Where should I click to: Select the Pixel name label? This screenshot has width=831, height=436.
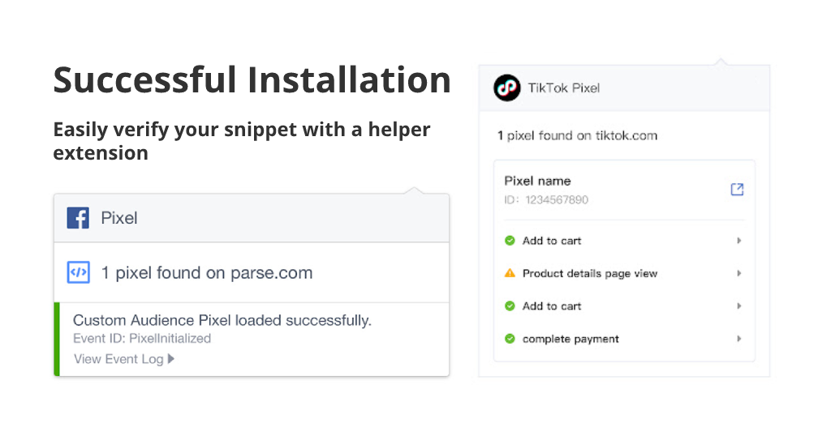[537, 181]
